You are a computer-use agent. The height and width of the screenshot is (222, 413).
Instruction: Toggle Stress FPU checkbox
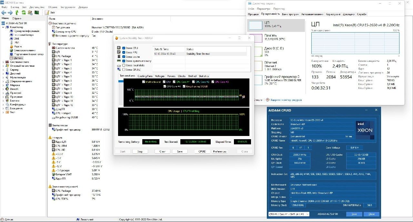[x=124, y=52]
